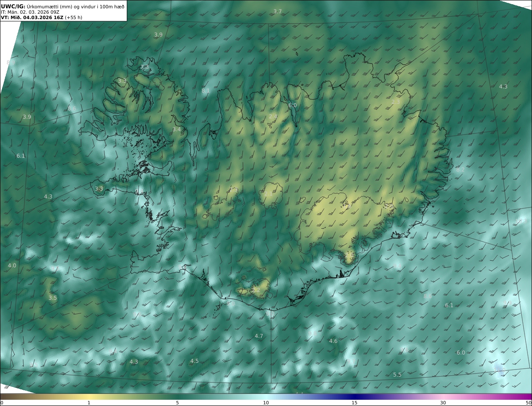Click the '4.5' value label

pyautogui.click(x=195, y=361)
